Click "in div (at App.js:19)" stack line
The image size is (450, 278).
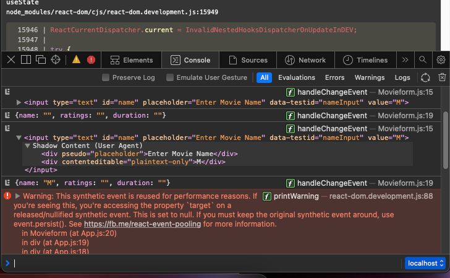click(56, 243)
